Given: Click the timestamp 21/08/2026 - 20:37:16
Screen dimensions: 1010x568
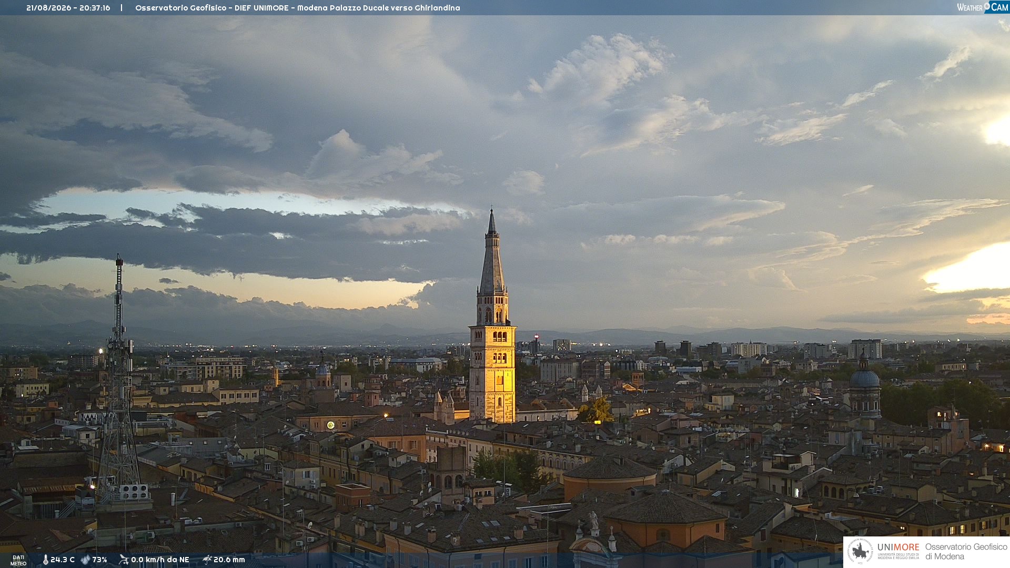Looking at the screenshot, I should [x=68, y=8].
